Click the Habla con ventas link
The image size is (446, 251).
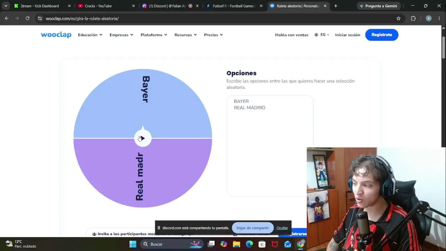click(292, 35)
